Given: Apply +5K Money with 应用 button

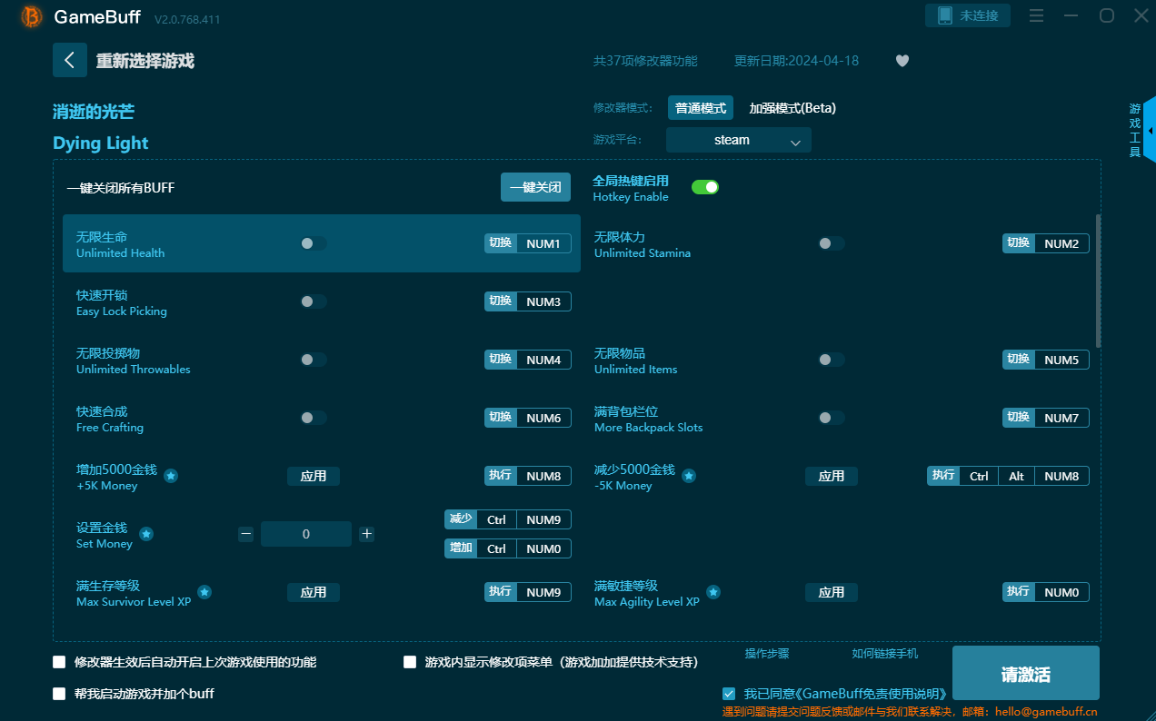Looking at the screenshot, I should (314, 476).
